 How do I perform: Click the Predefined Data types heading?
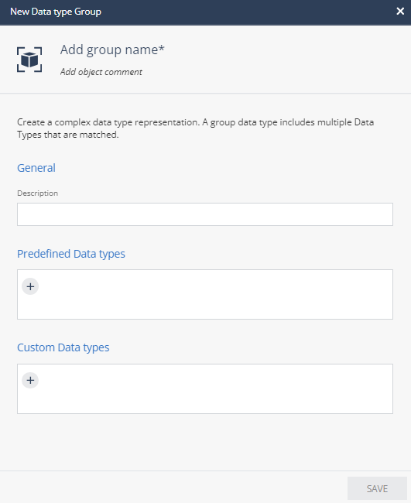pos(71,254)
